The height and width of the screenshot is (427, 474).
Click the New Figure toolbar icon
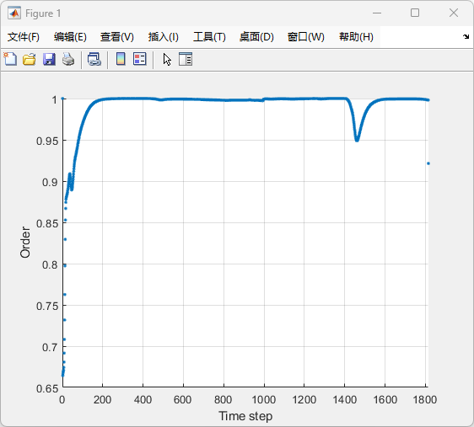10,59
